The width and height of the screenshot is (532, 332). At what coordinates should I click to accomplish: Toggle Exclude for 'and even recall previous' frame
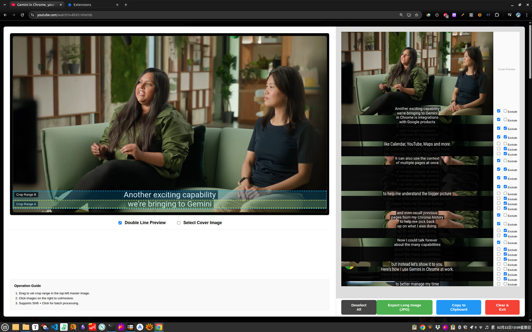(x=505, y=215)
